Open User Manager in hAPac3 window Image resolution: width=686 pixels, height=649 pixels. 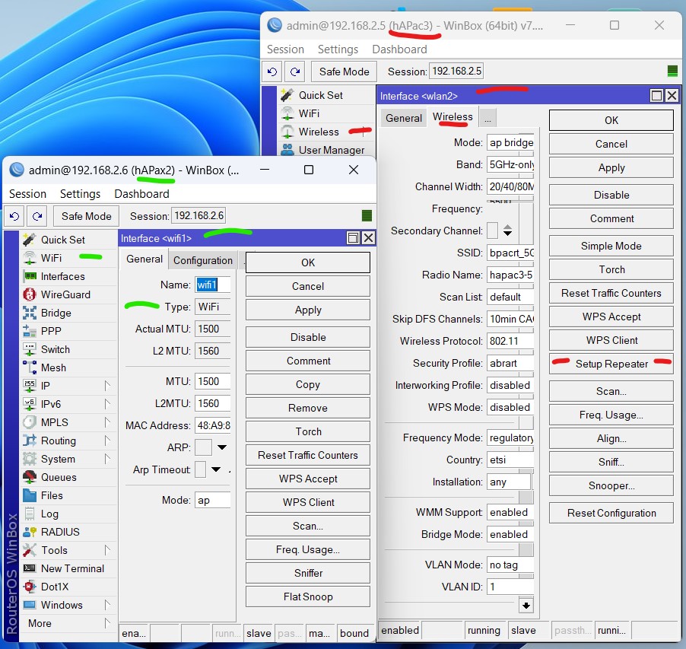pos(331,150)
